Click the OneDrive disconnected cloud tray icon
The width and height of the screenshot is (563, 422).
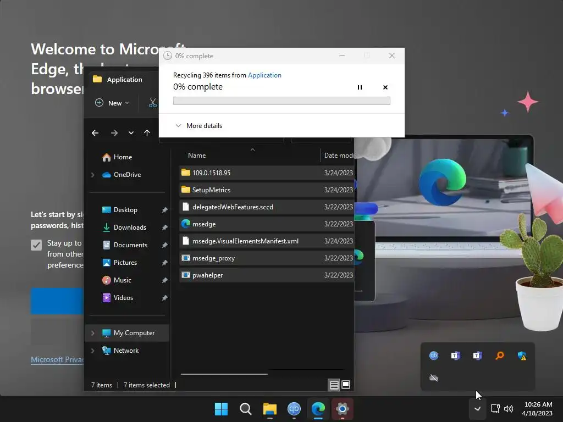(x=434, y=378)
